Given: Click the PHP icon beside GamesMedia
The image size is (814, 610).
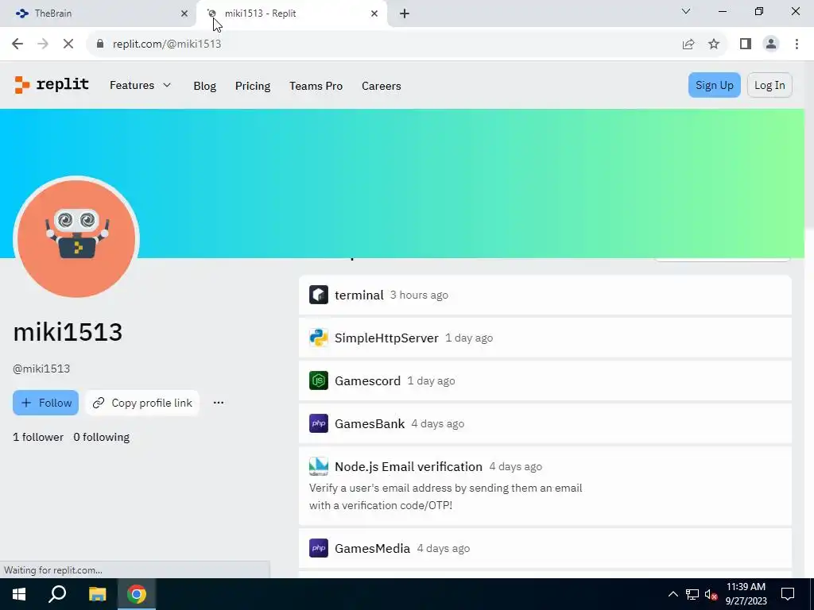Looking at the screenshot, I should (x=318, y=548).
